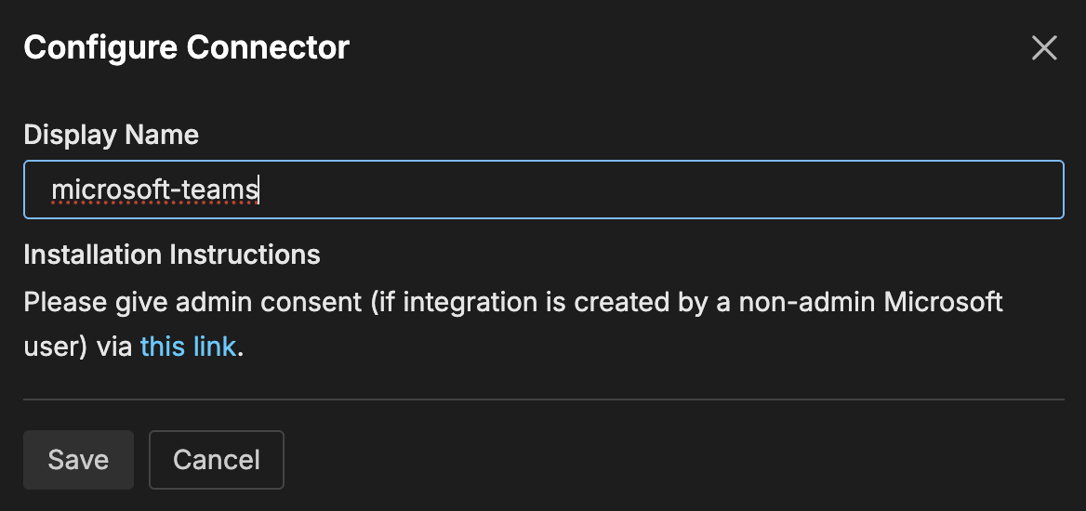Click the word "Connector" in the title

(x=268, y=47)
